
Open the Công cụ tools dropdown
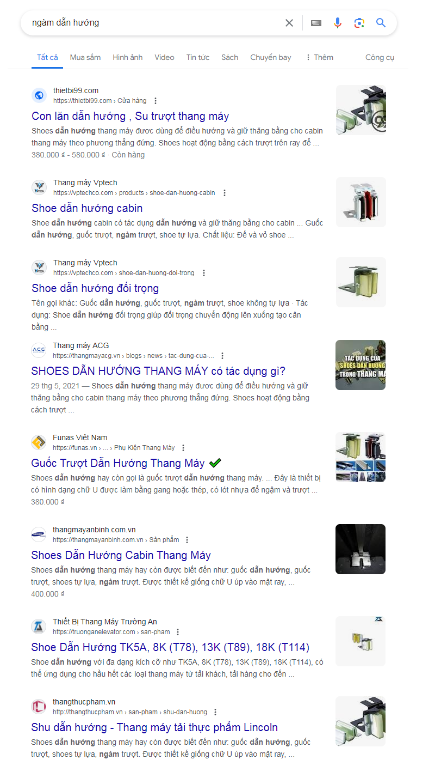click(x=380, y=57)
